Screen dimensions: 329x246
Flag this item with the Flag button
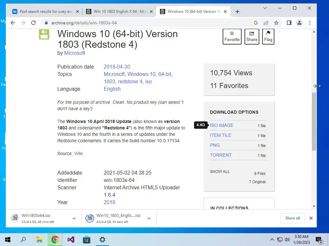[x=268, y=37]
